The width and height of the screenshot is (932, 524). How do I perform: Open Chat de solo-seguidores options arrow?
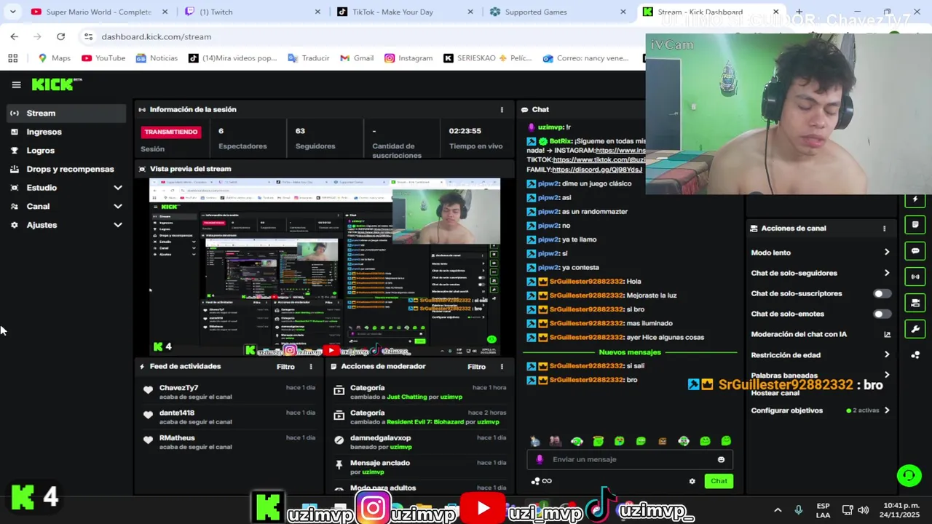click(x=886, y=273)
